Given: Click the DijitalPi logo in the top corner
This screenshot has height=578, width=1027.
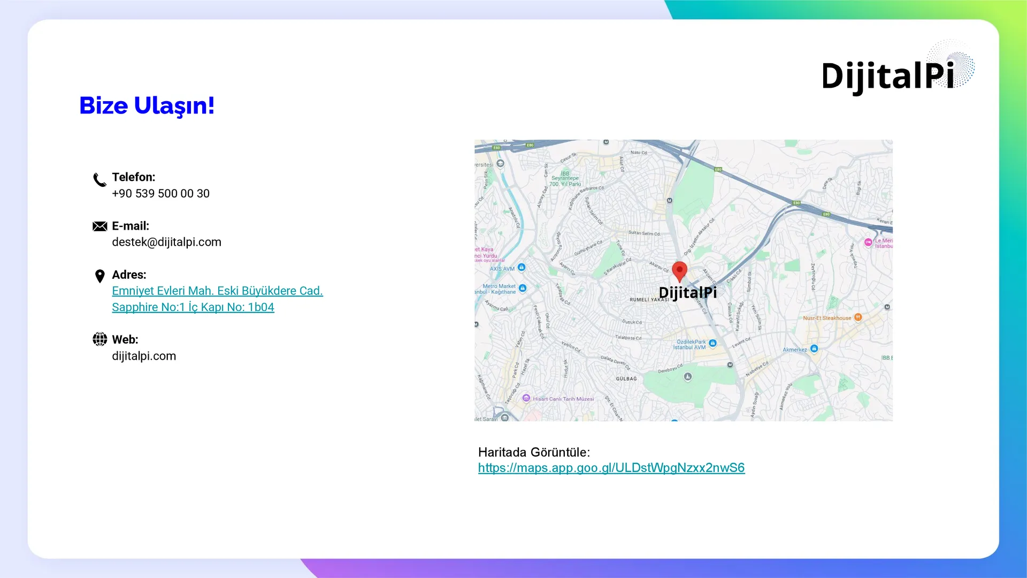Looking at the screenshot, I should point(898,69).
